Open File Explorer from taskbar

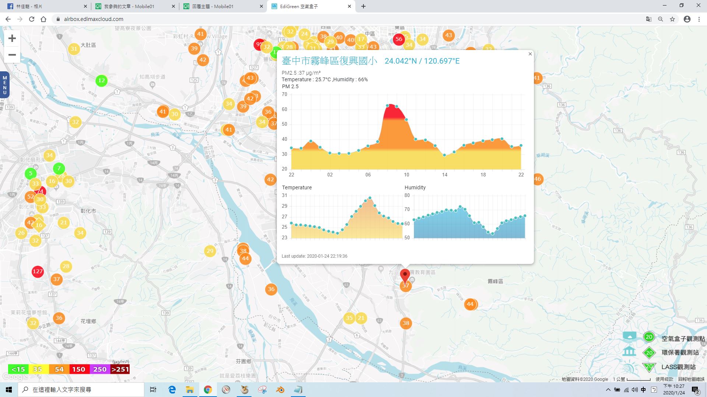(x=190, y=390)
